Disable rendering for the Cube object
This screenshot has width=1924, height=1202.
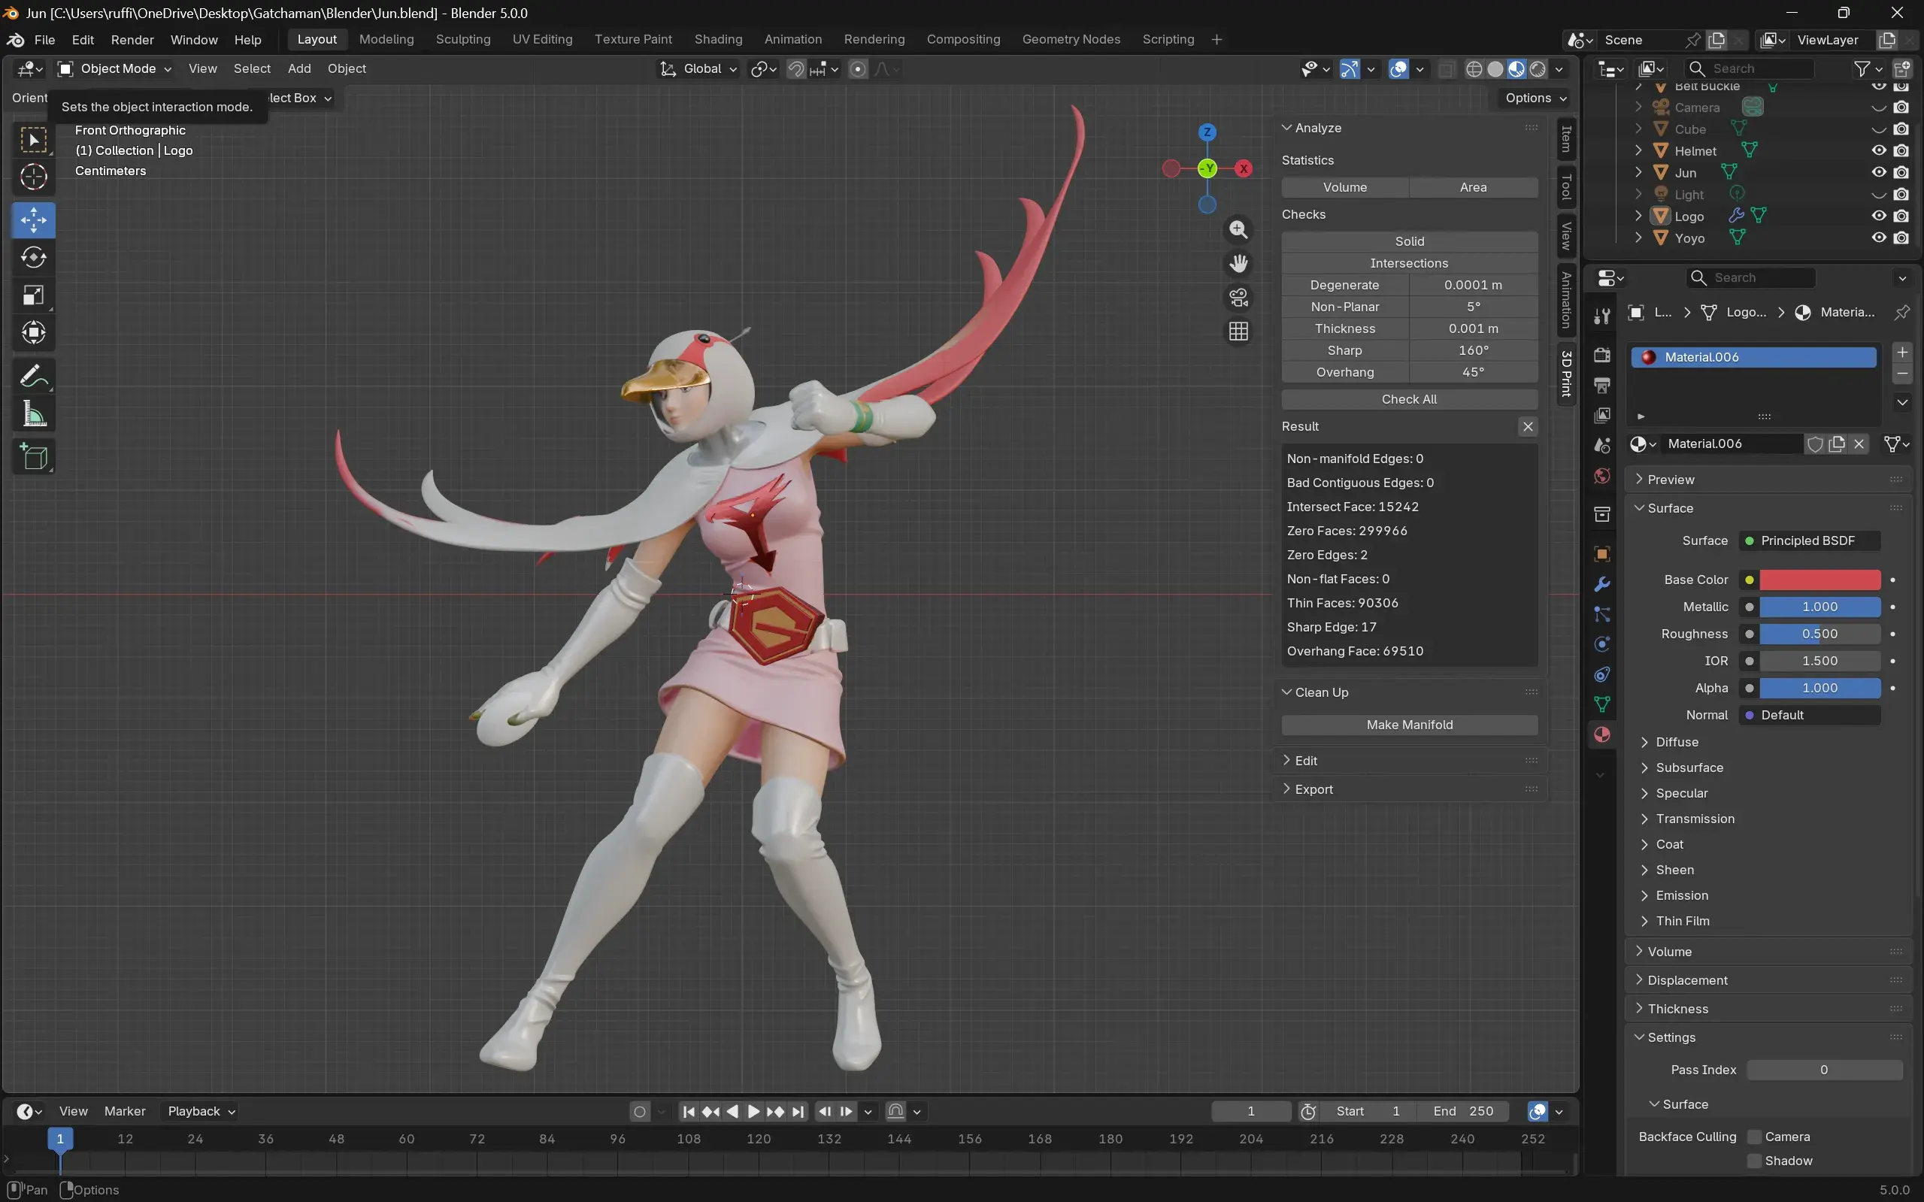tap(1901, 129)
